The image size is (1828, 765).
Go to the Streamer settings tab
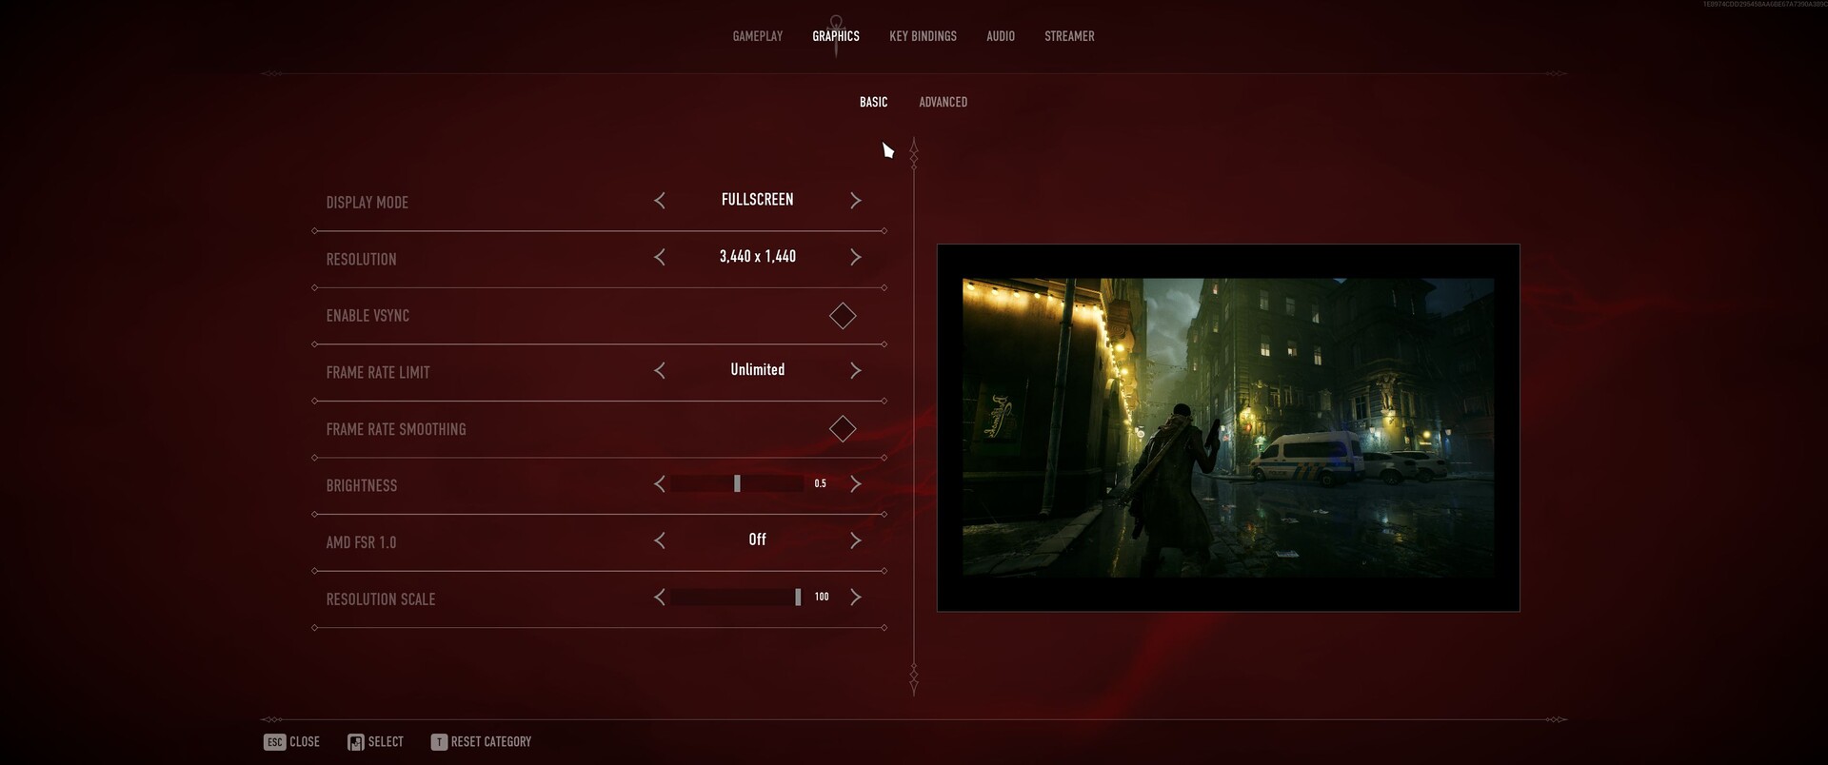pyautogui.click(x=1069, y=36)
